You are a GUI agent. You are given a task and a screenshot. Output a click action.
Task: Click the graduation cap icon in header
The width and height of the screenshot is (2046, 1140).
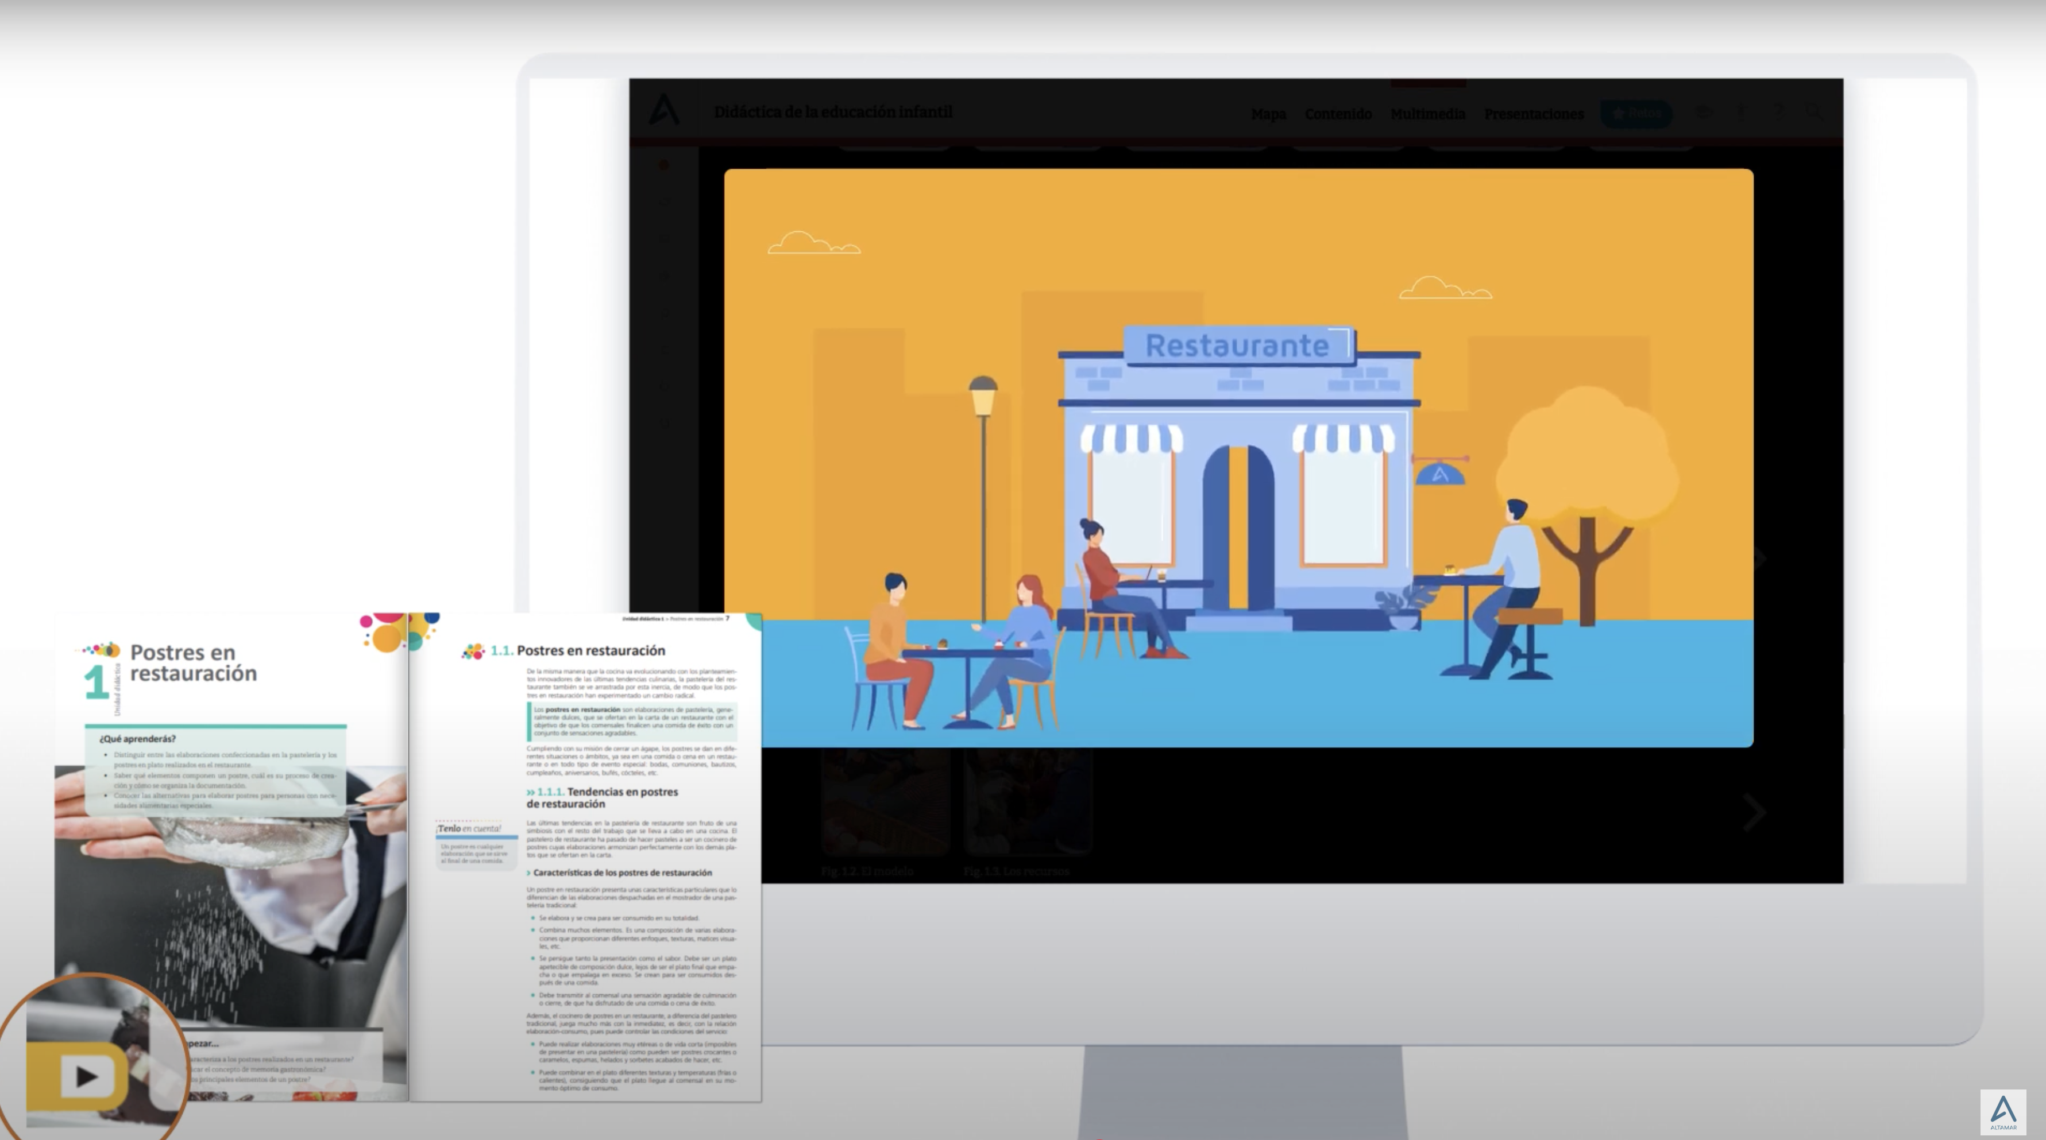click(1704, 112)
